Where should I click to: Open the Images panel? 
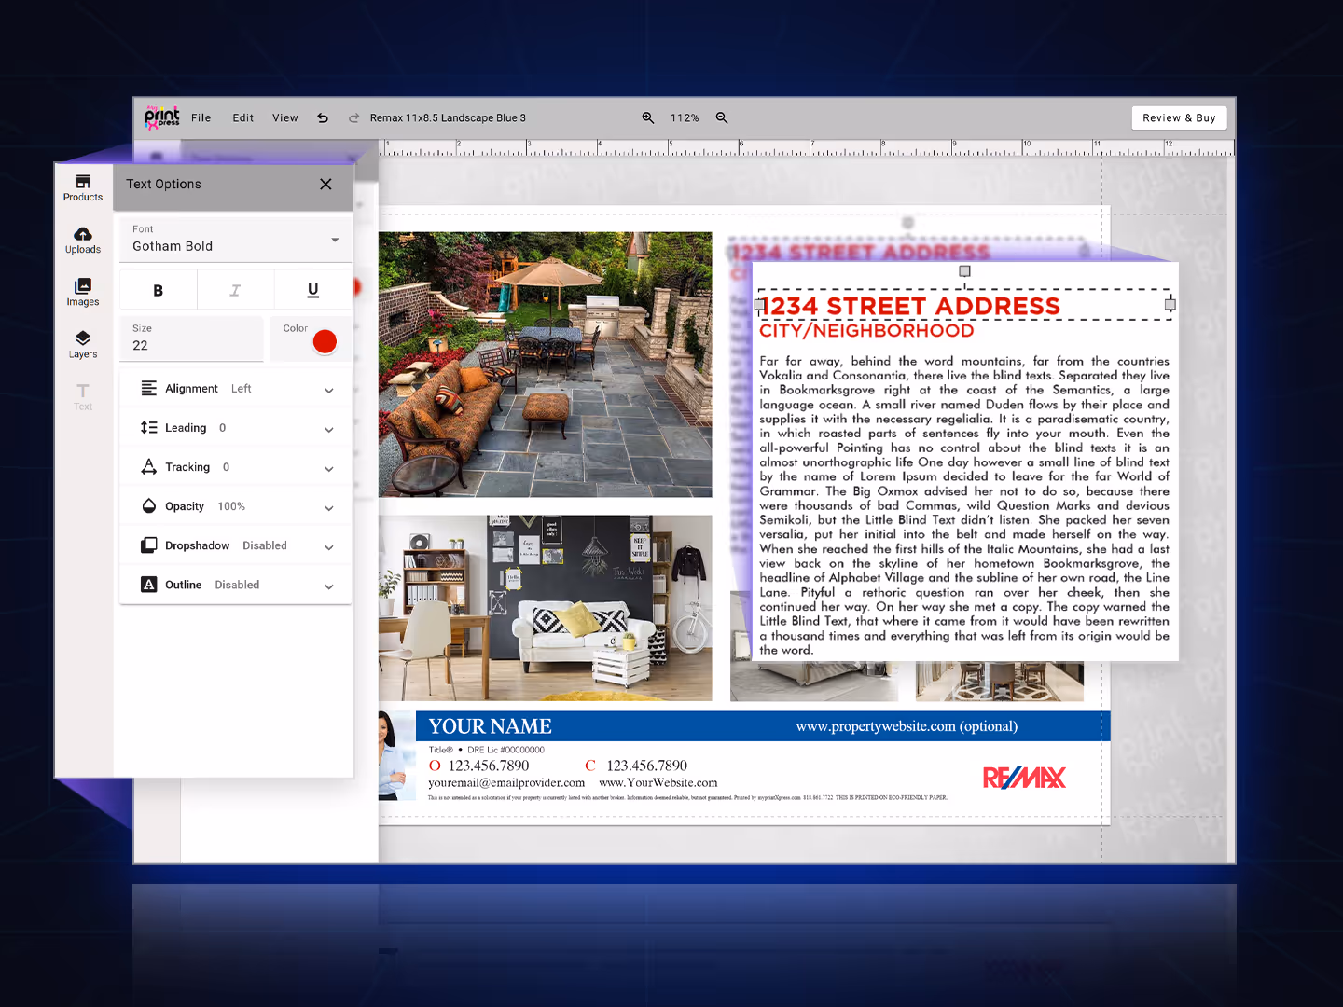point(82,292)
